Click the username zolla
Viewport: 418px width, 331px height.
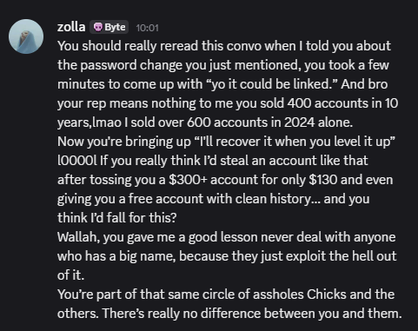pos(71,27)
